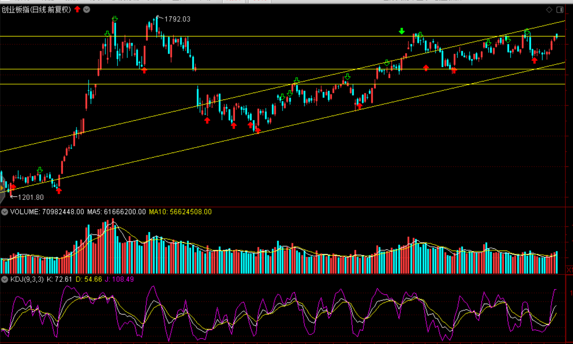Click the KDJ(9,3,3) indicator name
Viewport: 573px width, 344px height.
coord(27,279)
